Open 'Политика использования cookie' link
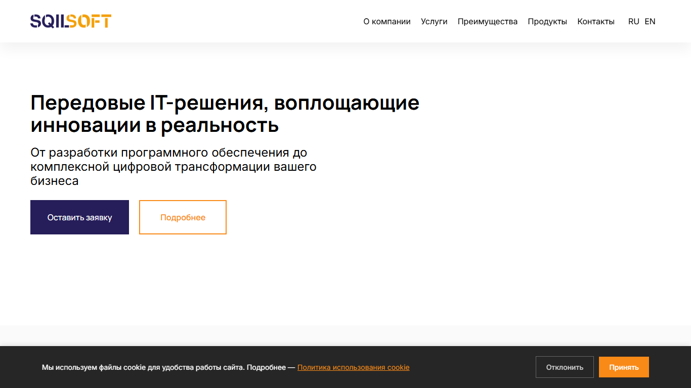691x388 pixels. click(x=354, y=367)
